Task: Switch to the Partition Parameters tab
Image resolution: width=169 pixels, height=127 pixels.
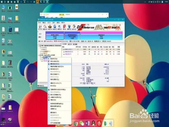Action: click(x=65, y=44)
